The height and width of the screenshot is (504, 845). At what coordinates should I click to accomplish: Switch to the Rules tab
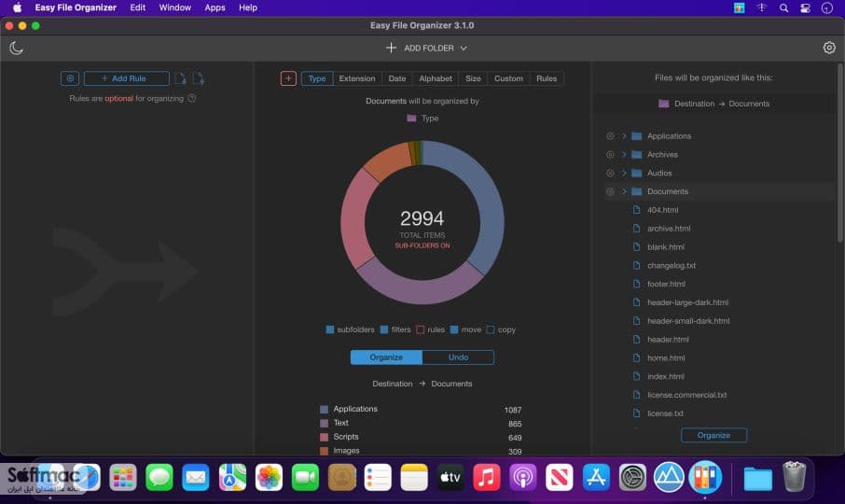tap(547, 78)
